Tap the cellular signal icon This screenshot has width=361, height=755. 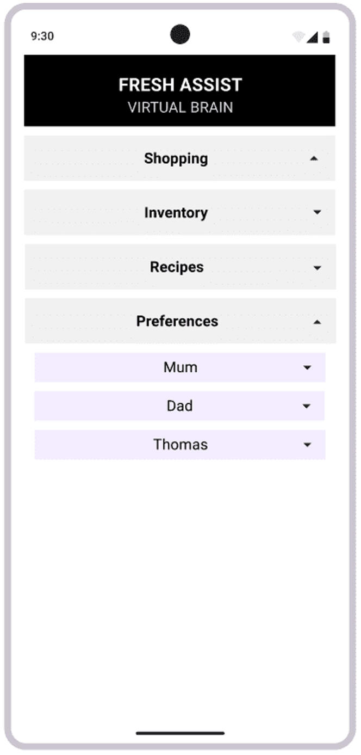click(312, 37)
